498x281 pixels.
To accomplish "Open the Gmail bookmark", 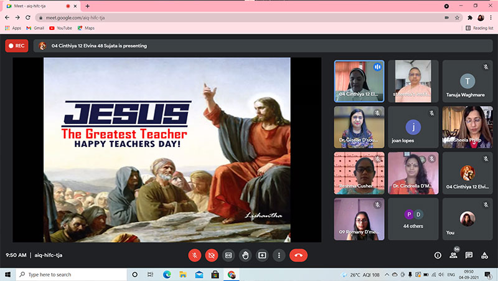I will pyautogui.click(x=35, y=28).
